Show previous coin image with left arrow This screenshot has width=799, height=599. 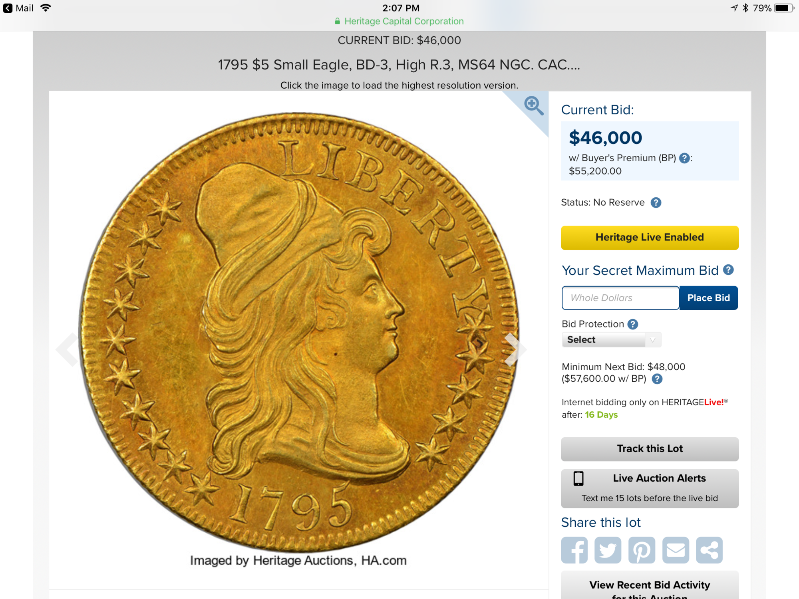[67, 349]
